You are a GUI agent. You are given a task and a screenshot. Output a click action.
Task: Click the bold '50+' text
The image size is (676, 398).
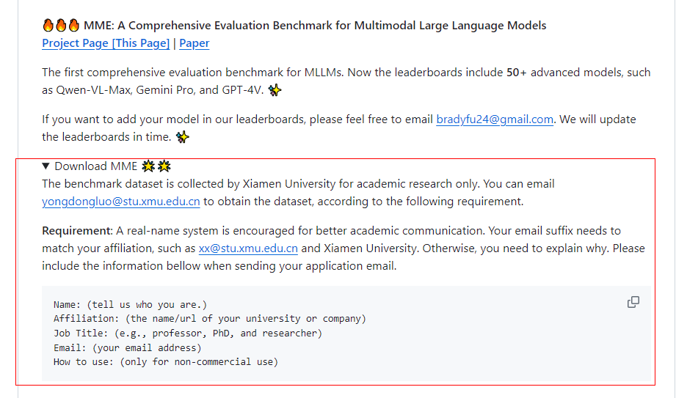pos(517,73)
